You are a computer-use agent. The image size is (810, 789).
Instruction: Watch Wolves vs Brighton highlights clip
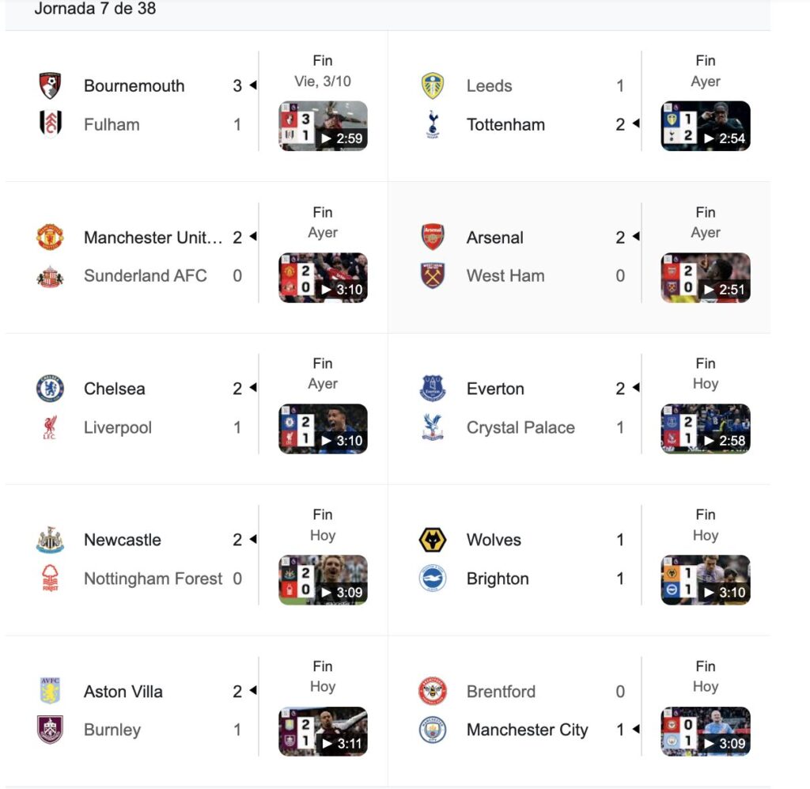click(706, 580)
